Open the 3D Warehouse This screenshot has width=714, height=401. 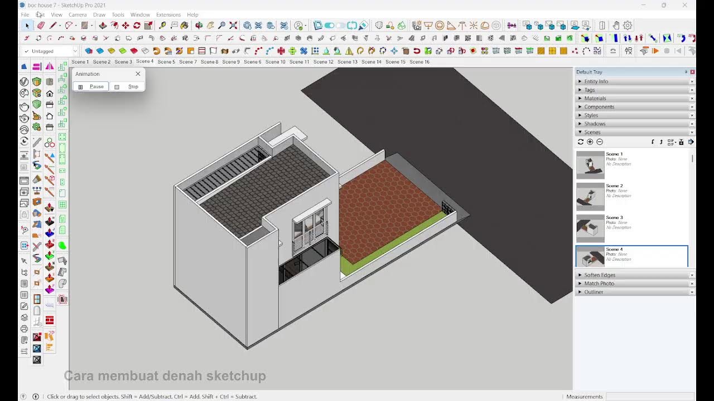[247, 26]
